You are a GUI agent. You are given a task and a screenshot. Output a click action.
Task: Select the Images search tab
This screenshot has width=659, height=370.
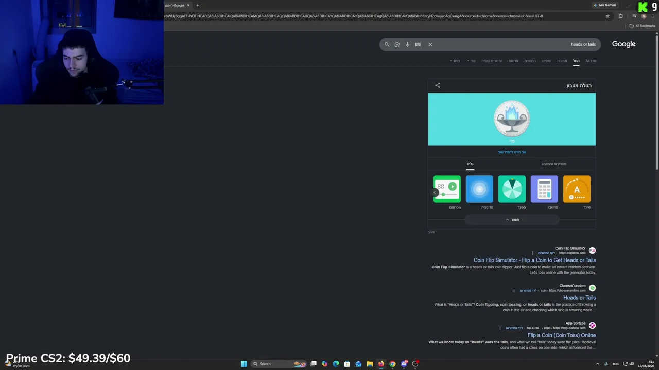pos(562,61)
